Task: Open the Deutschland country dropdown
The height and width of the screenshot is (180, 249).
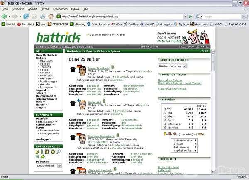Action: [49, 166]
